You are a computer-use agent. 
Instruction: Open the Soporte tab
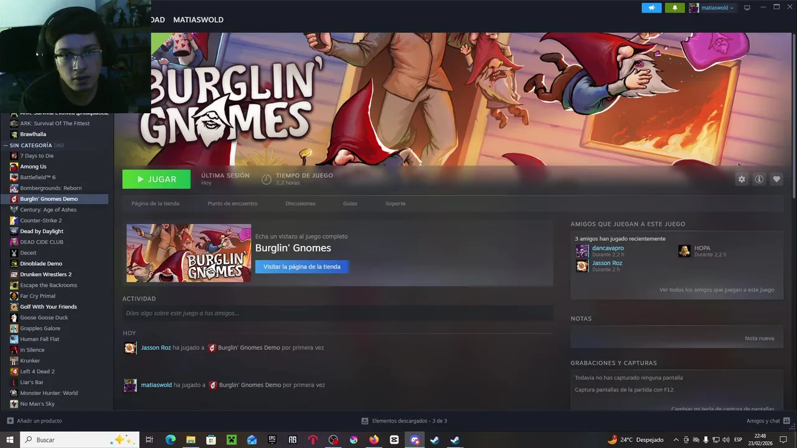coord(395,203)
